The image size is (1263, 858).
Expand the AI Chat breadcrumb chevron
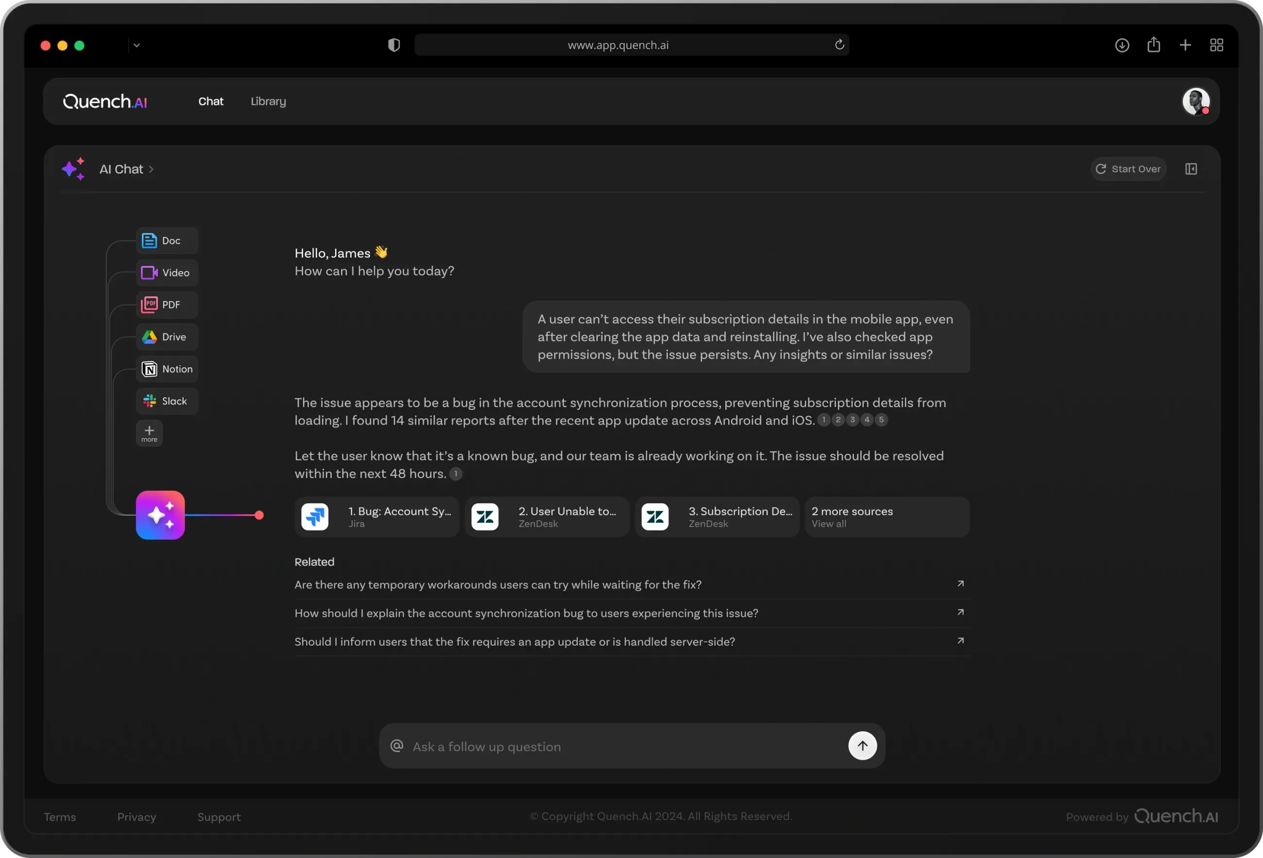(x=151, y=170)
